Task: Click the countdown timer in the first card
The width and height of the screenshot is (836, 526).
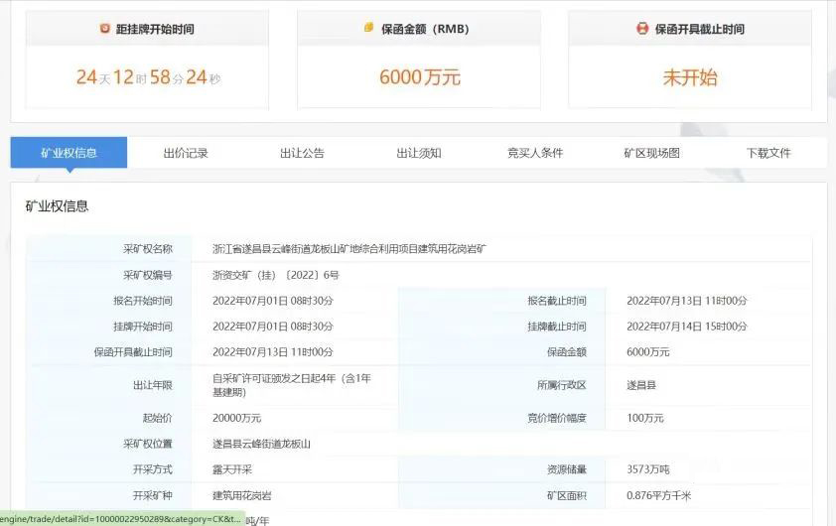Action: pos(148,77)
